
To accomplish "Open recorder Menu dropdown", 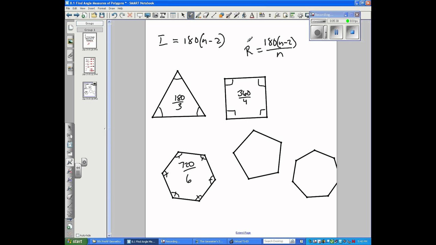I will [x=319, y=21].
